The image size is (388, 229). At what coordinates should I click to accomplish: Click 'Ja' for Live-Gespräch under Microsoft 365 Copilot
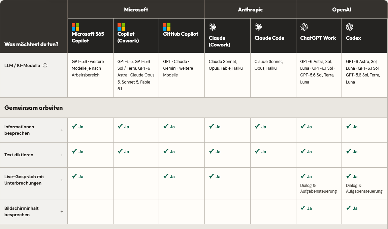tap(81, 177)
